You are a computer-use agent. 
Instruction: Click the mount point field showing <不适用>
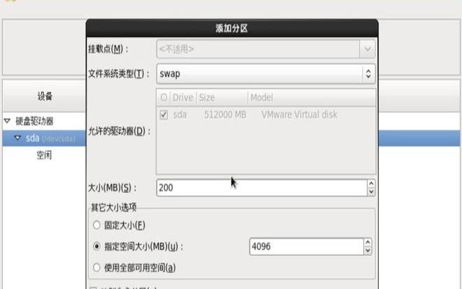258,49
